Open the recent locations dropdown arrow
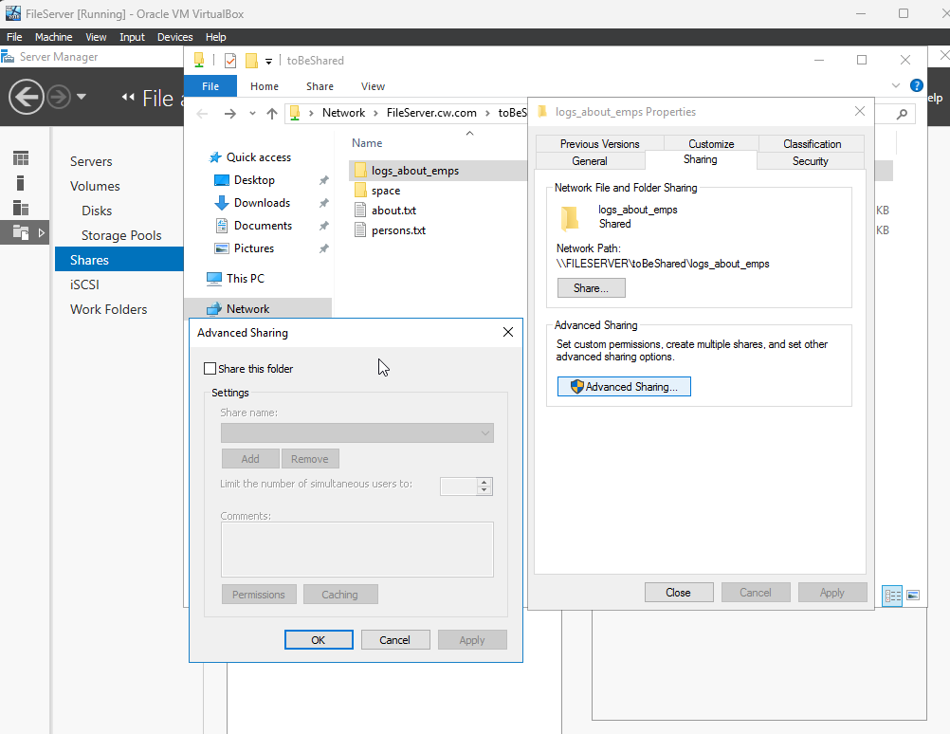 tap(252, 114)
